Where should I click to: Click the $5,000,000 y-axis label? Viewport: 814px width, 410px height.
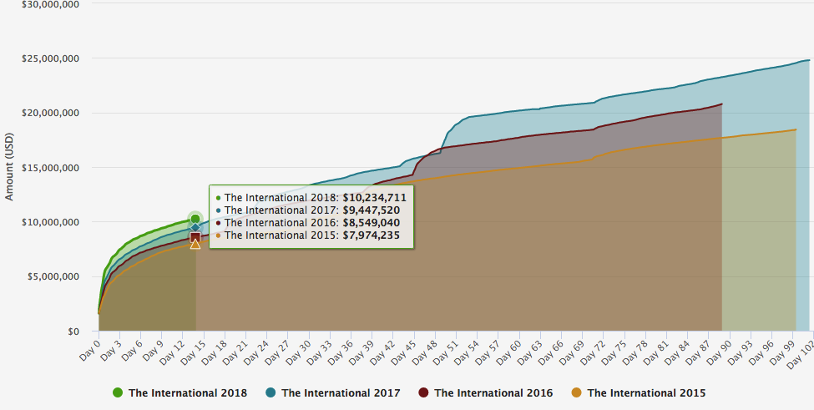click(x=53, y=276)
